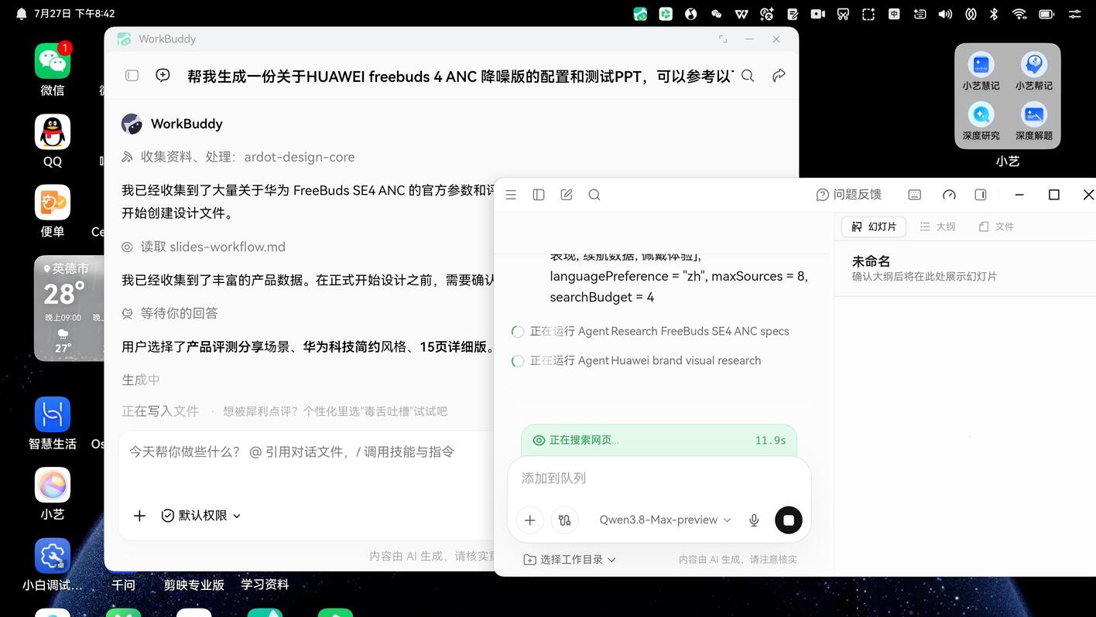
Task: Open the tools connector icon in composer
Action: 564,520
